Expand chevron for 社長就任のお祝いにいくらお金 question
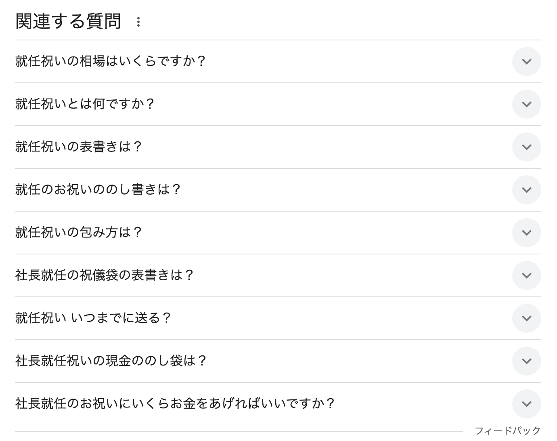 526,404
